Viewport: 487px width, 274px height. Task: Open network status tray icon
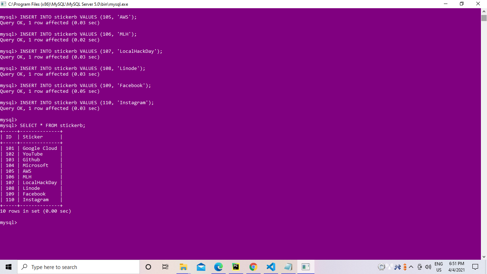point(420,267)
